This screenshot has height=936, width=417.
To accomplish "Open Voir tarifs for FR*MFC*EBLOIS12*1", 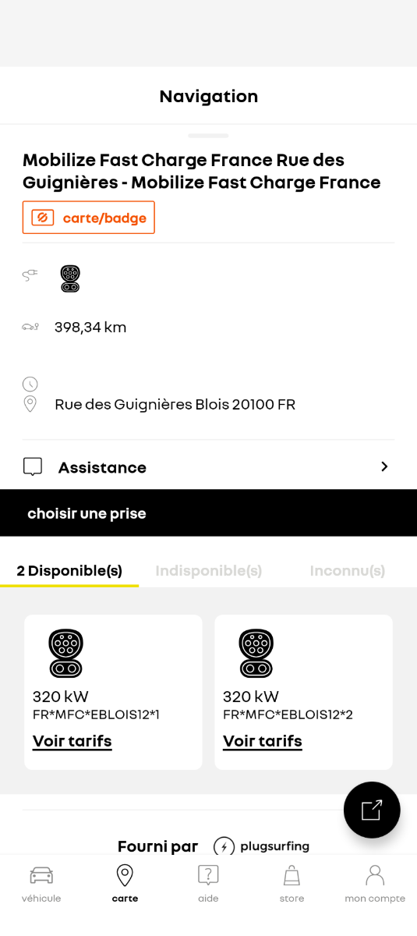I will (x=72, y=741).
